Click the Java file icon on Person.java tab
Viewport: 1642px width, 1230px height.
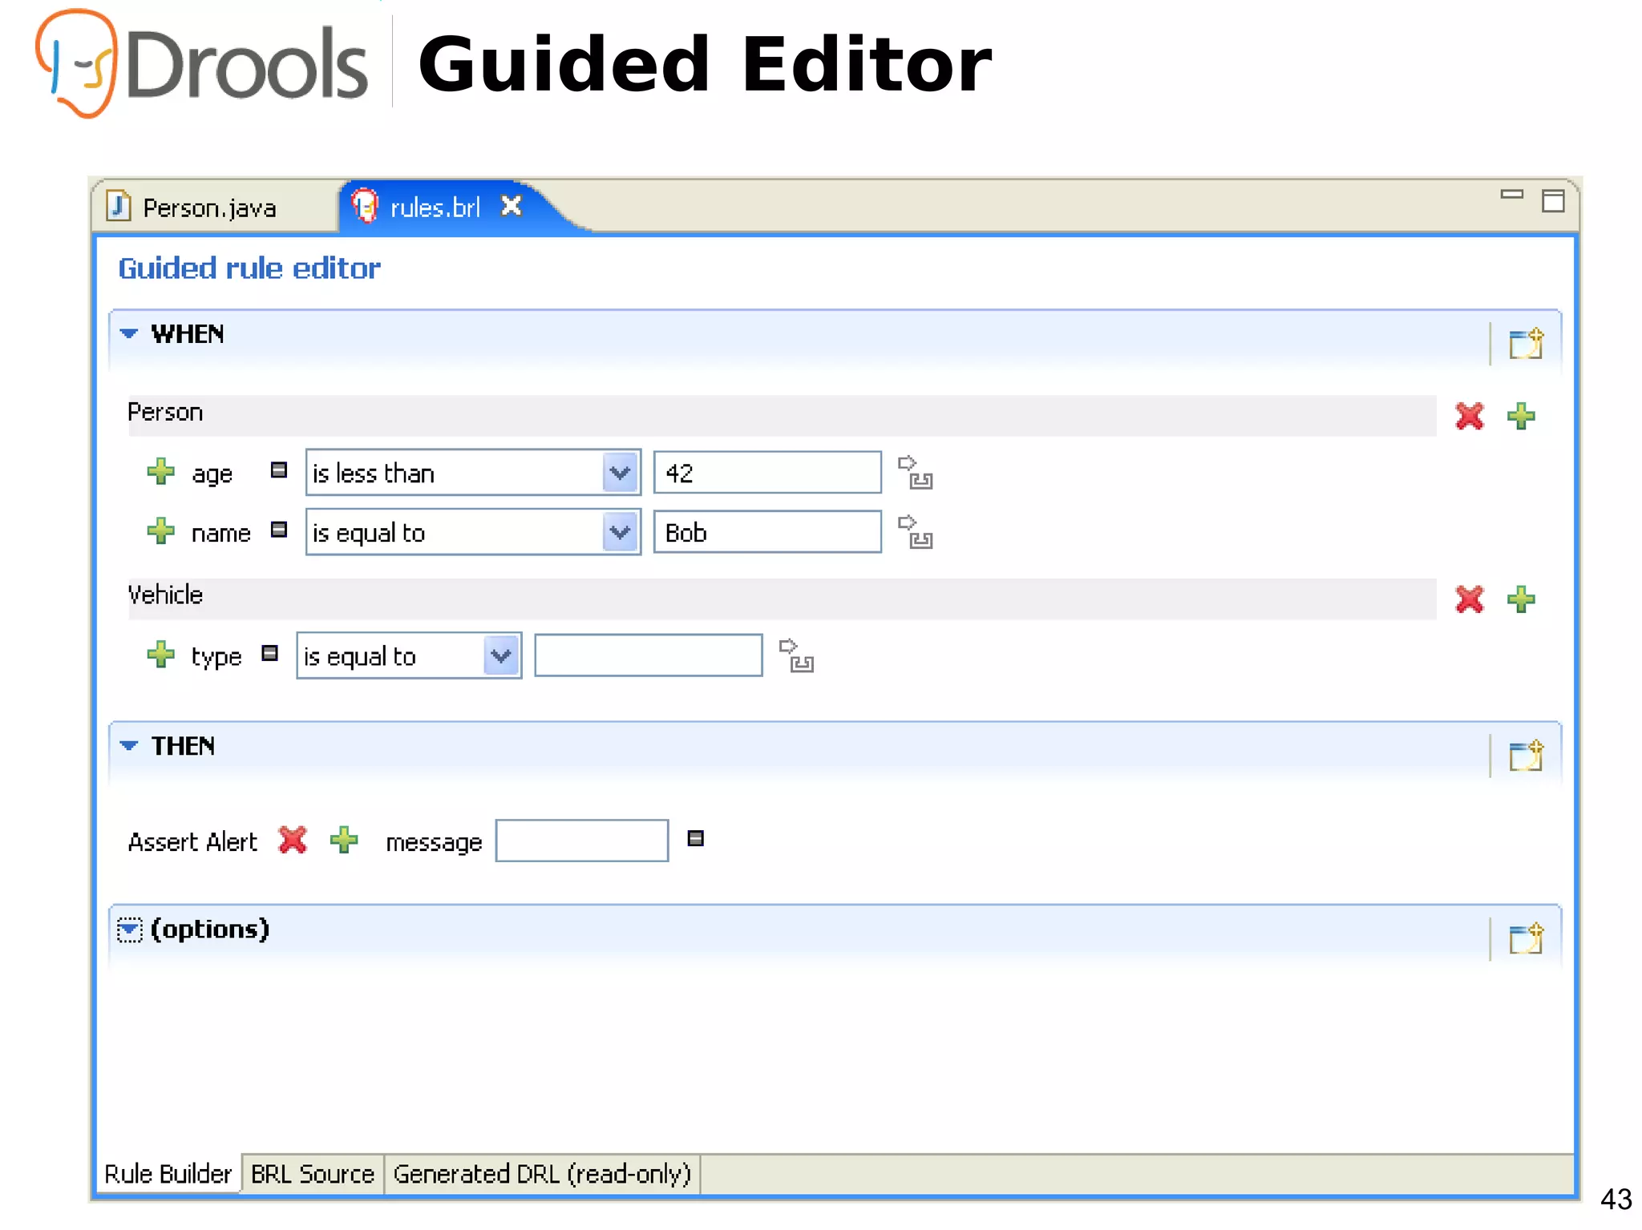(119, 206)
